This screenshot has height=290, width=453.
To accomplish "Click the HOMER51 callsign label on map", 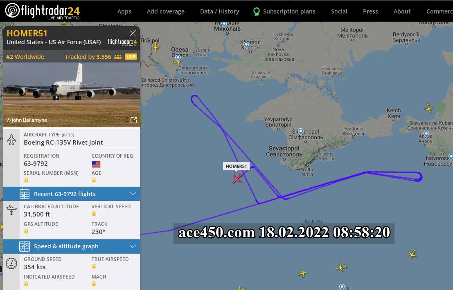I will click(x=236, y=166).
